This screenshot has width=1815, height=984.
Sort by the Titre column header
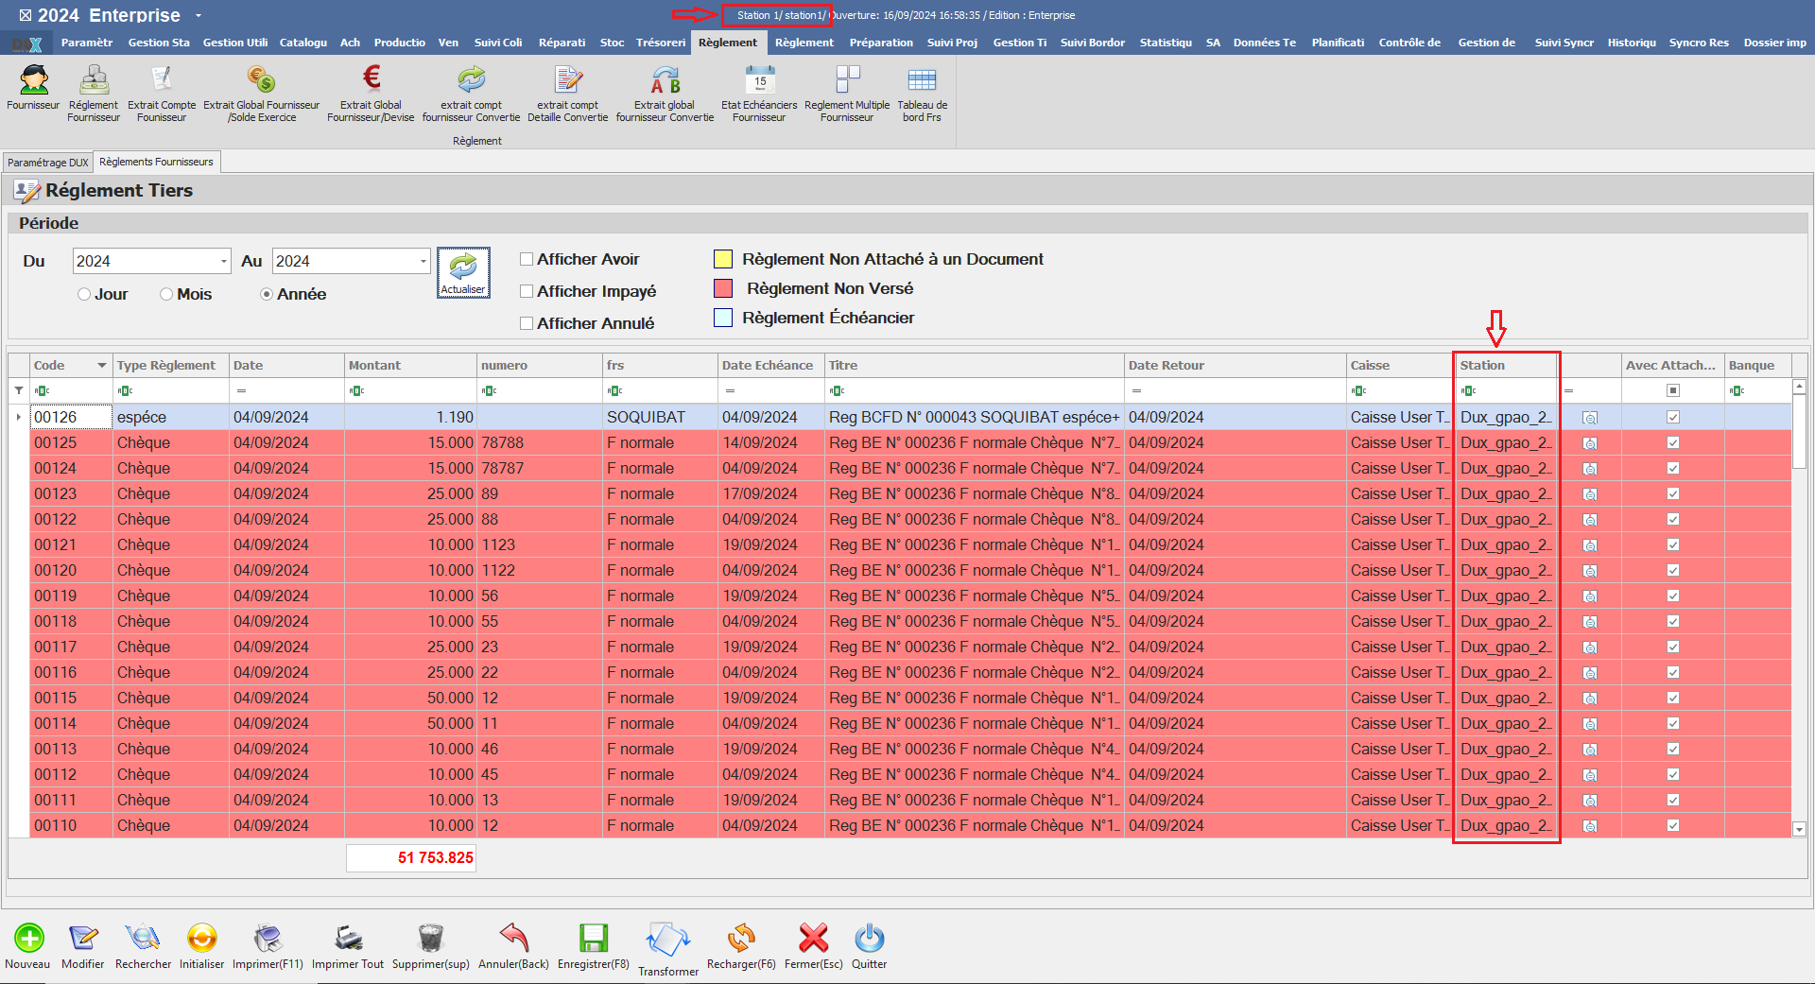pyautogui.click(x=974, y=365)
